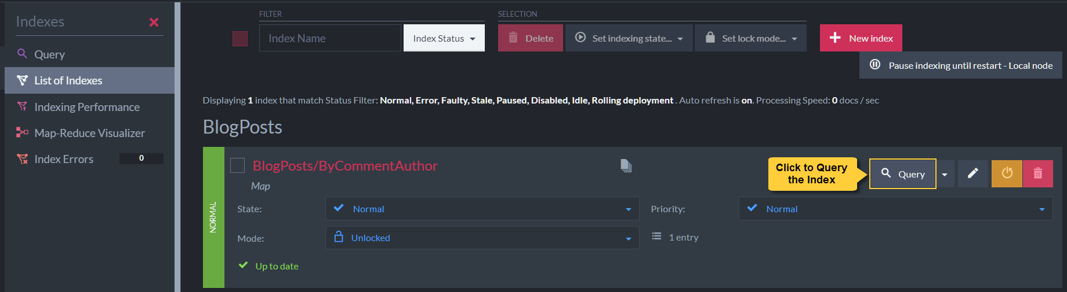Image resolution: width=1067 pixels, height=292 pixels.
Task: Click the Index Errors count badge
Action: click(x=141, y=158)
